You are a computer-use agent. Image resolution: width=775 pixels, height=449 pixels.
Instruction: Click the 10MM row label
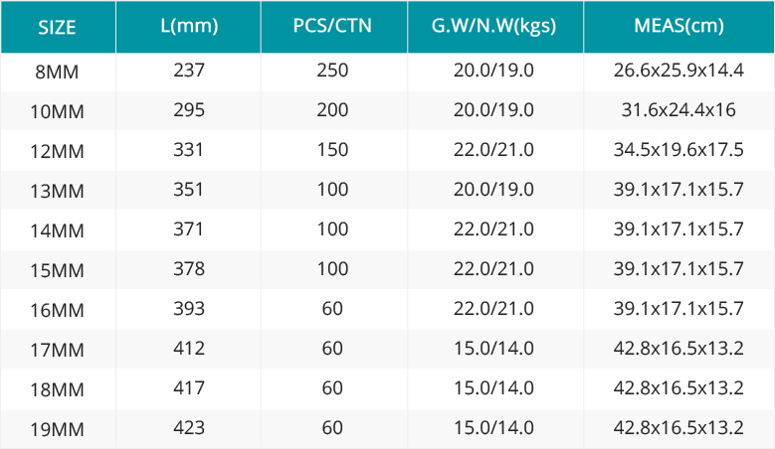pos(57,111)
